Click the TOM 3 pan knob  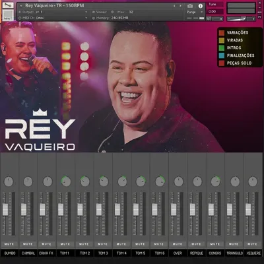click(104, 181)
